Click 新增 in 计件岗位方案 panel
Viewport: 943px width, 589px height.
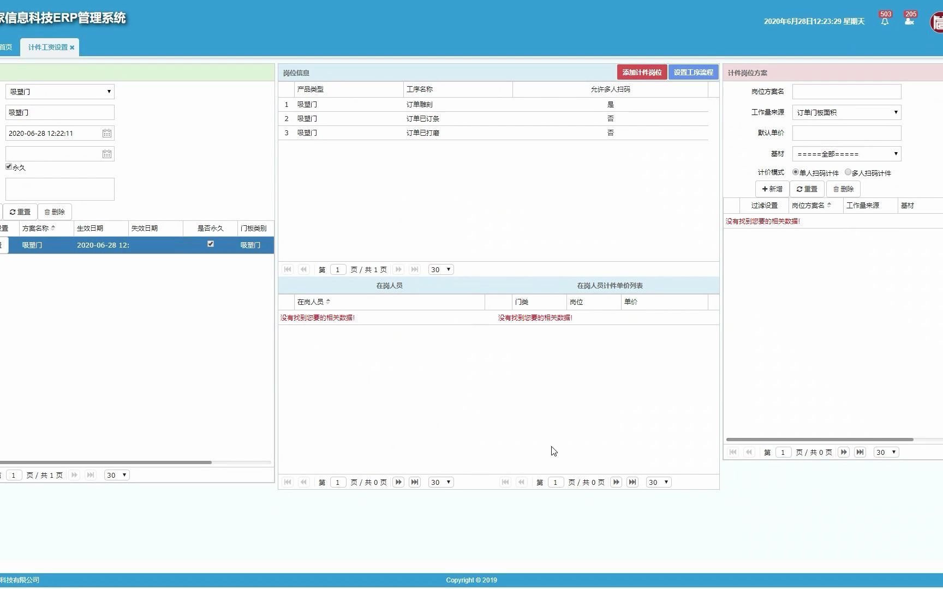(x=772, y=189)
